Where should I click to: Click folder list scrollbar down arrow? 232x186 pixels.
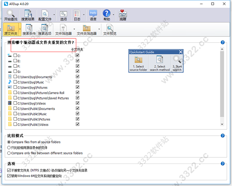(x=222, y=124)
